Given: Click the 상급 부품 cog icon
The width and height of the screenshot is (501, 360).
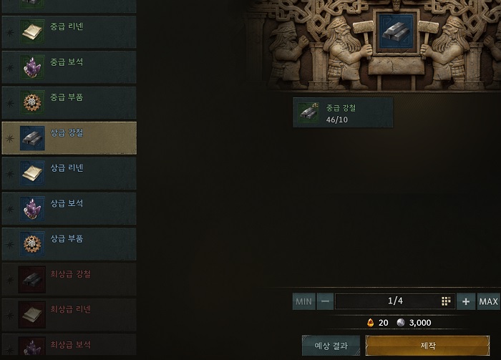Looking at the screenshot, I should [32, 244].
